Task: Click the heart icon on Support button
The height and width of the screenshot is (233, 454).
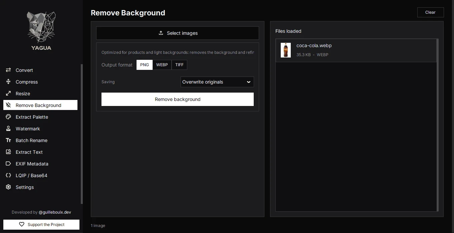Action: coord(22,225)
